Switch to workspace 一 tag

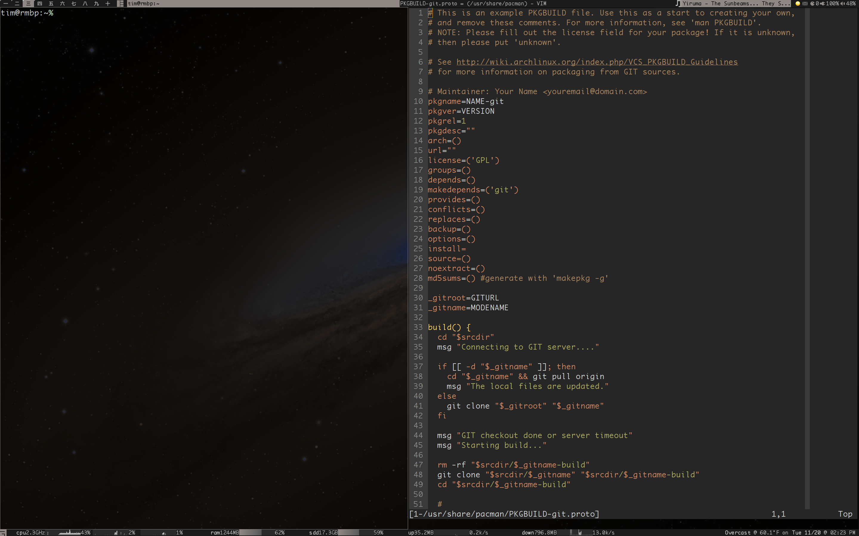coord(6,4)
